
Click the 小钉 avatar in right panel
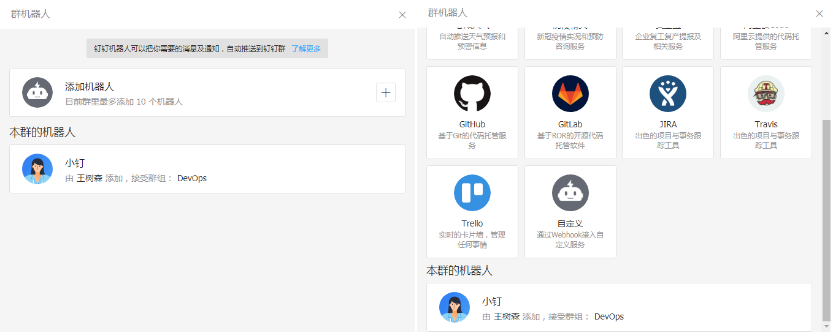(x=455, y=307)
